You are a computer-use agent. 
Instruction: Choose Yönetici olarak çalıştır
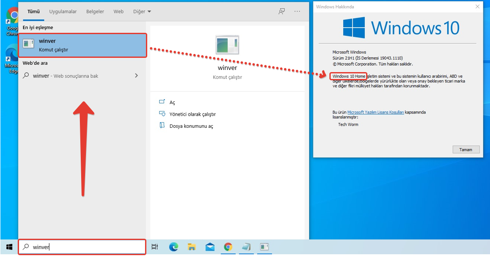pos(193,114)
